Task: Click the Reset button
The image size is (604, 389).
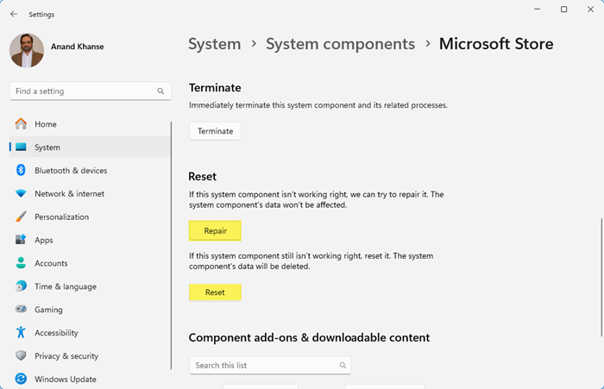Action: 215,292
